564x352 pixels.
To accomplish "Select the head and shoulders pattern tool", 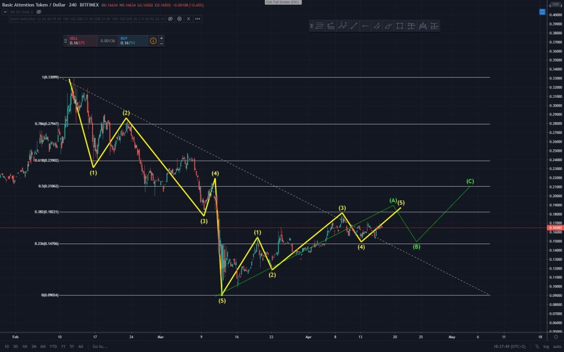I will 423,26.
